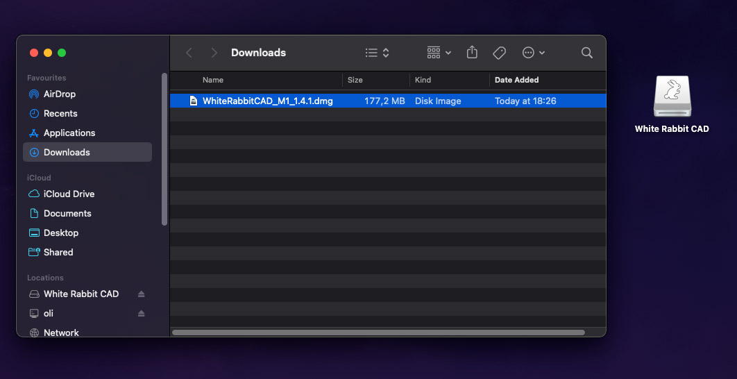Image resolution: width=737 pixels, height=379 pixels.
Task: Click the 177,2 MB size cell
Action: click(x=384, y=101)
